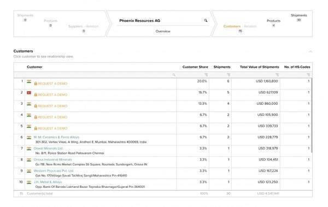The width and height of the screenshot is (328, 207).
Task: Click the value USD 339,733
Action: pyautogui.click(x=268, y=126)
